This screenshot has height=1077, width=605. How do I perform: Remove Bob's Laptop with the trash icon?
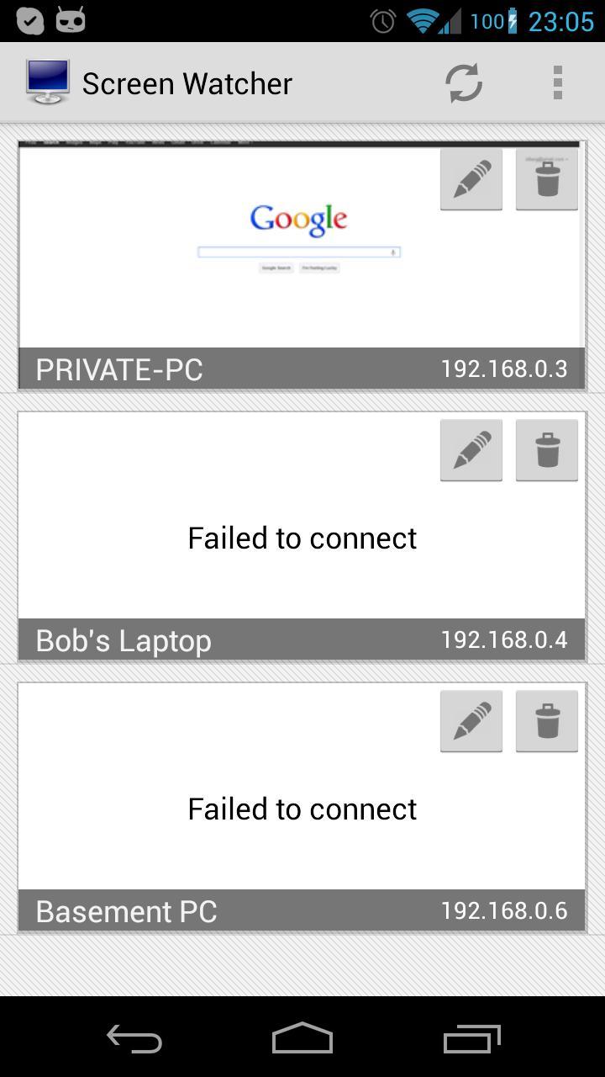click(547, 450)
